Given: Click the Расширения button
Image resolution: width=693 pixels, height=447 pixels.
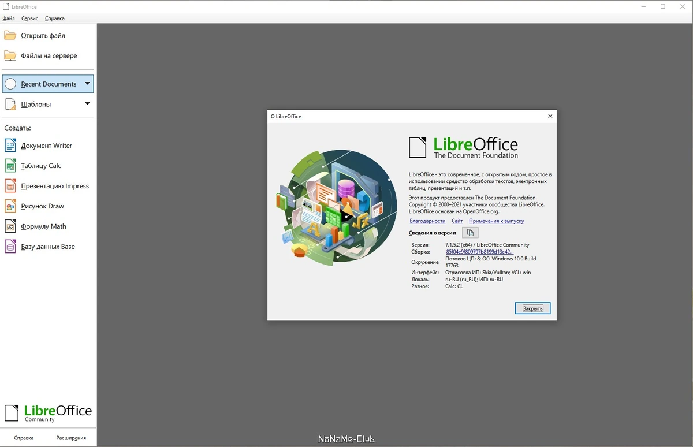Looking at the screenshot, I should tap(71, 438).
